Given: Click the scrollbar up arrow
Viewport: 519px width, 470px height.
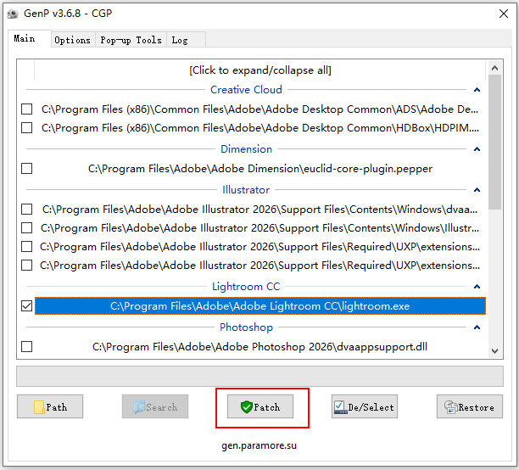Looking at the screenshot, I should (x=495, y=68).
